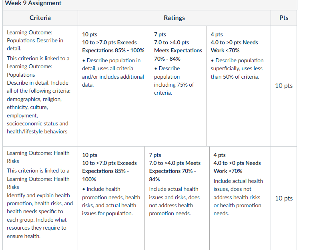Select the Ratings column header

point(174,18)
